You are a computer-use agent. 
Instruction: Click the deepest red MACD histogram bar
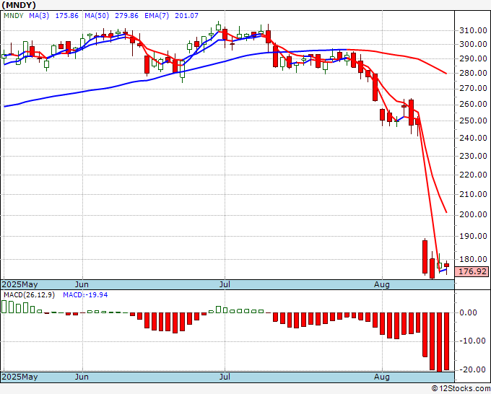coord(439,342)
